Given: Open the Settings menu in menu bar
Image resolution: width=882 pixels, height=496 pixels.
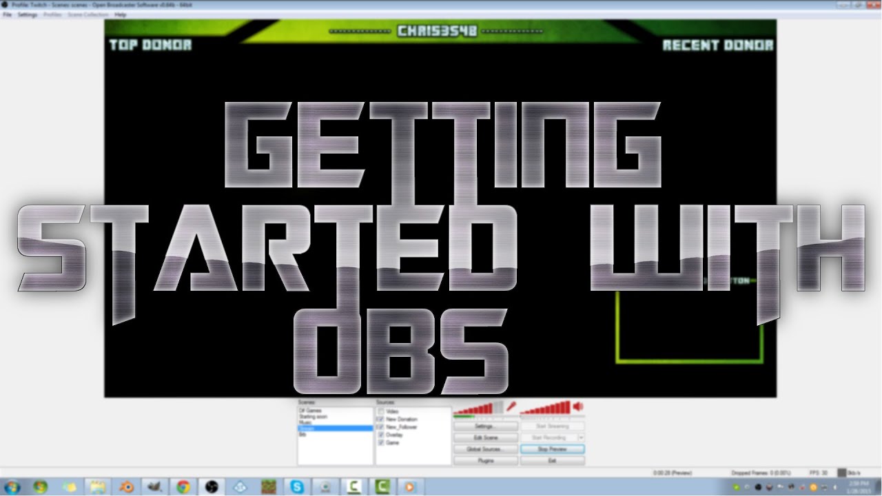Looking at the screenshot, I should click(28, 14).
